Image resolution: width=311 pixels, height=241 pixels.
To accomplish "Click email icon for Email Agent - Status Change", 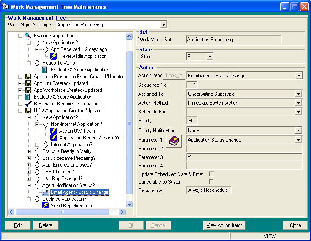I will pos(45,192).
